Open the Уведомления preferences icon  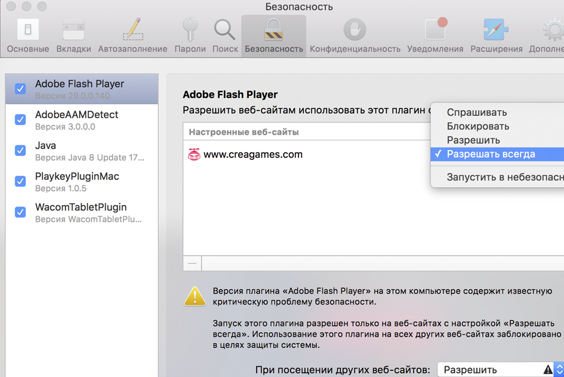(x=435, y=30)
